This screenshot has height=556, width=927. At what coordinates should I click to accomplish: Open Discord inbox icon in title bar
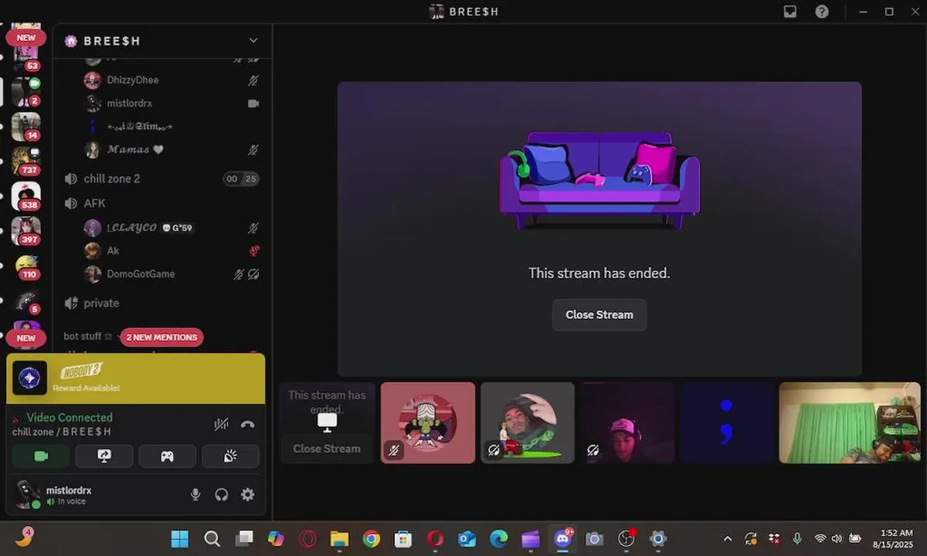[x=789, y=12]
